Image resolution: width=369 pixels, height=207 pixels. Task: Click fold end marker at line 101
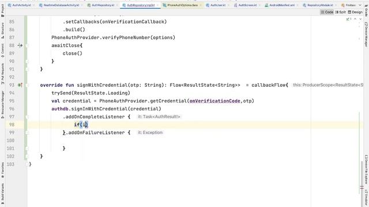pos(27,148)
